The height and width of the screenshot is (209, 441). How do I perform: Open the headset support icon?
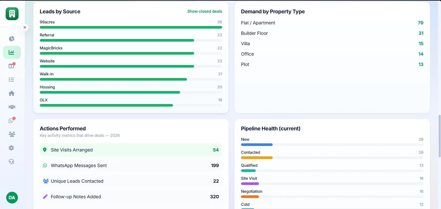point(12,162)
